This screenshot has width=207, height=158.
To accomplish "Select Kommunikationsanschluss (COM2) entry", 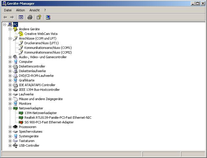I will [x=48, y=52].
